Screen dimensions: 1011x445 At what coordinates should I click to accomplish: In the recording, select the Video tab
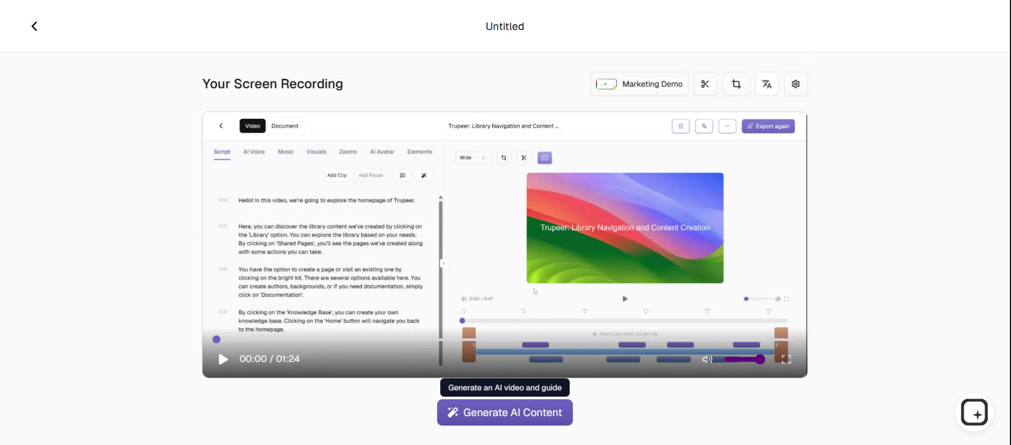click(x=252, y=126)
